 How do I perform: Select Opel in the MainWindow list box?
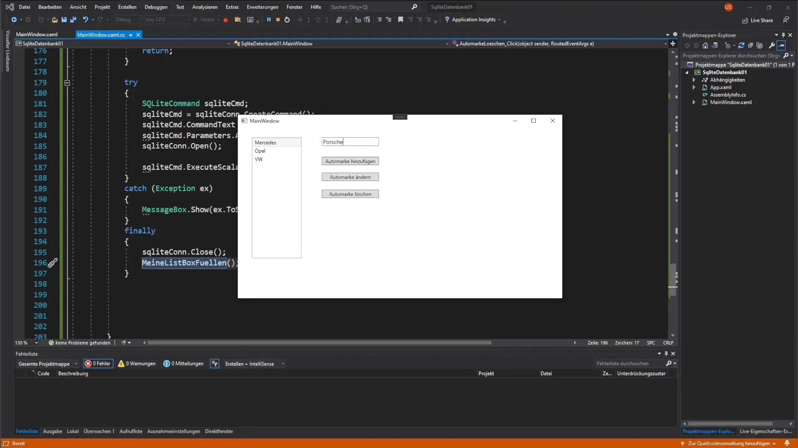(x=276, y=151)
